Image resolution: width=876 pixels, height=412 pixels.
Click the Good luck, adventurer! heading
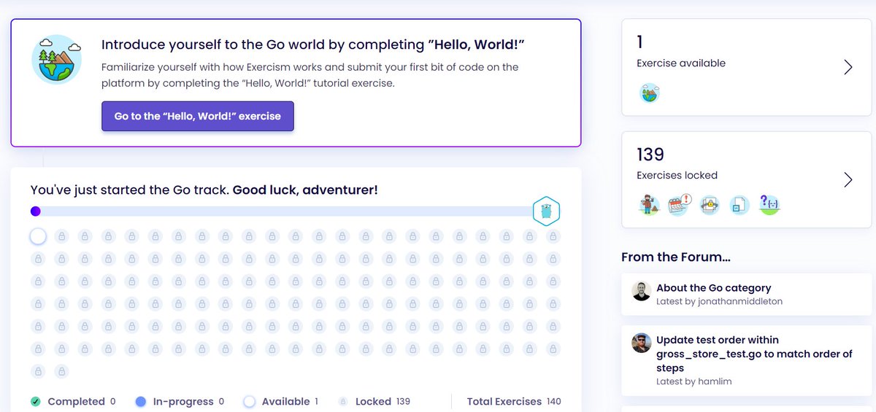(307, 190)
